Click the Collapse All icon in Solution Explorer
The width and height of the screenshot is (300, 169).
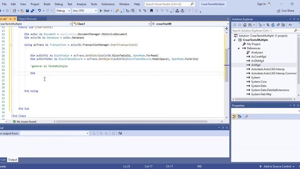(x=278, y=25)
